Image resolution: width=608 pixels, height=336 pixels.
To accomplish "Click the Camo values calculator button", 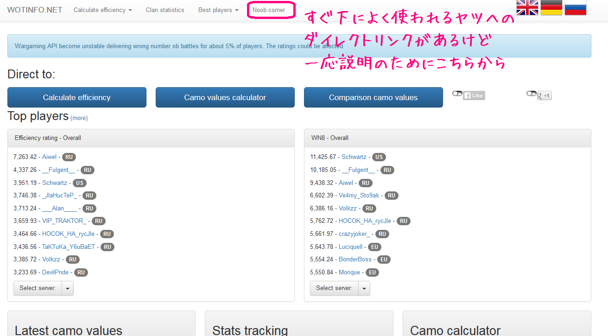I will coord(225,97).
